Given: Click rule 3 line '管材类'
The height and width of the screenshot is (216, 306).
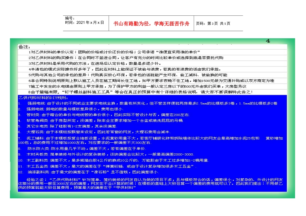Looking at the screenshot, I should 104,115.
